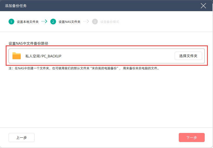
Task: Click the step 1 circle indicator
Action: (11, 22)
